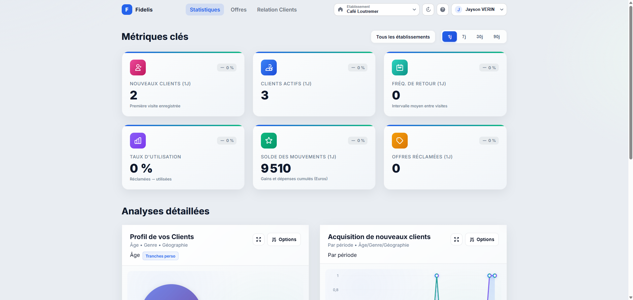Select the 7j period toggle
This screenshot has width=633, height=300.
[x=464, y=37]
